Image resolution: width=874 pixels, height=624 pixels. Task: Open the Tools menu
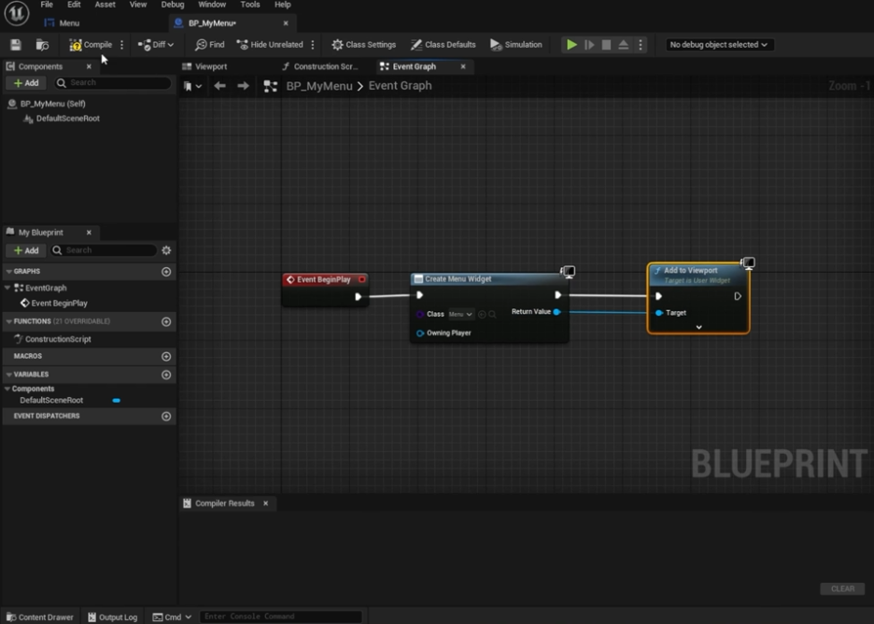click(x=249, y=5)
